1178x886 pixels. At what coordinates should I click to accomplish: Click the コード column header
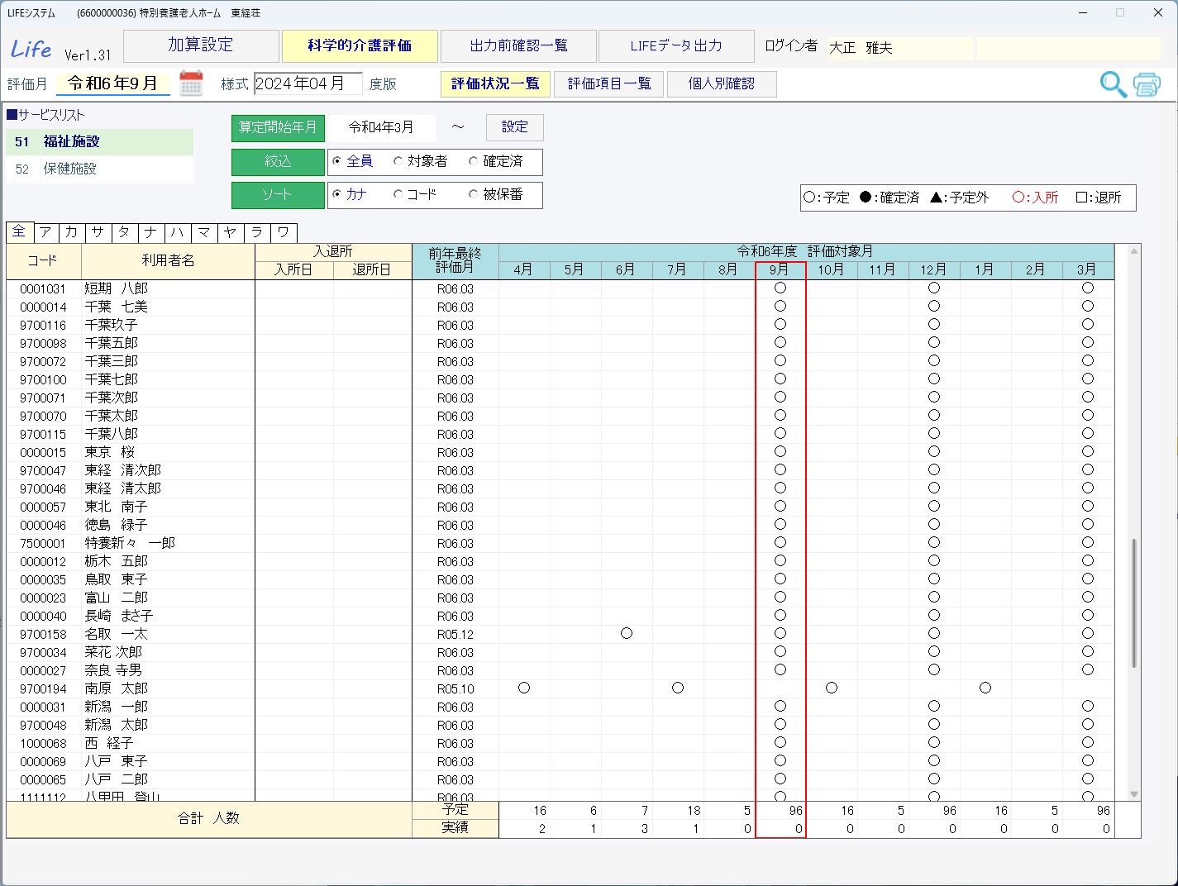[x=43, y=261]
